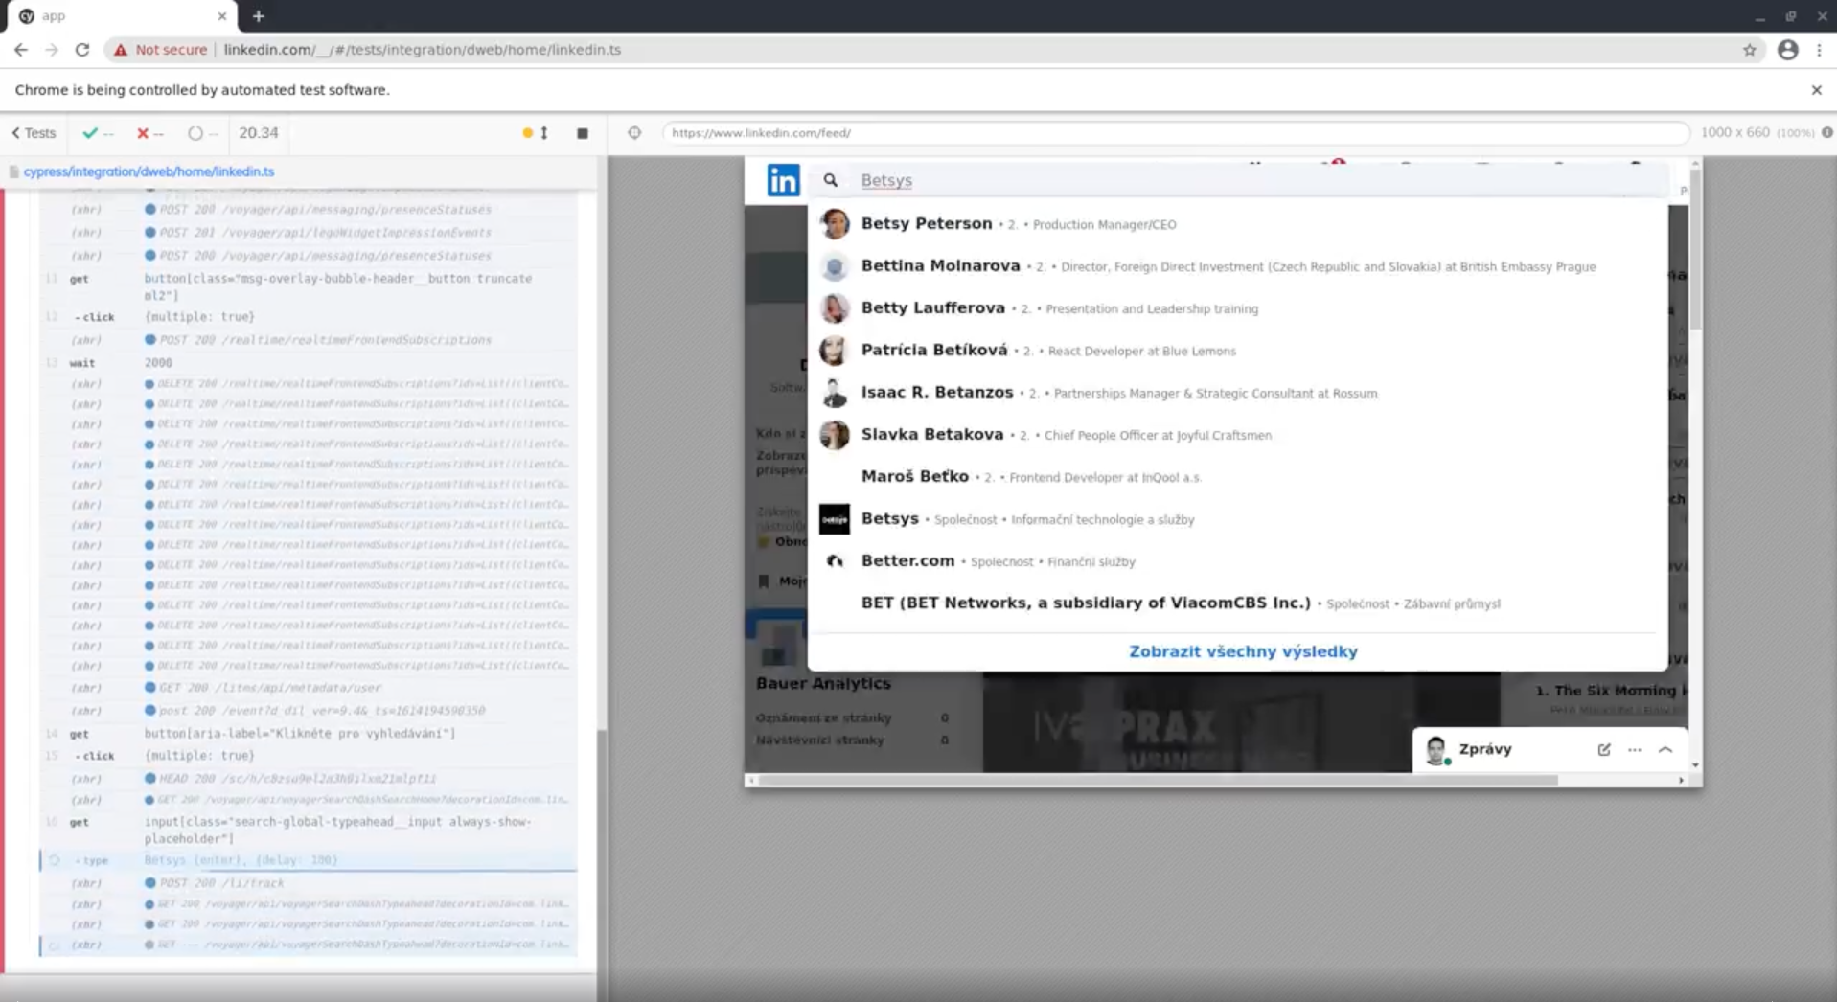Stop the running Cypress test
Viewport: 1837px width, 1002px height.
tap(582, 133)
